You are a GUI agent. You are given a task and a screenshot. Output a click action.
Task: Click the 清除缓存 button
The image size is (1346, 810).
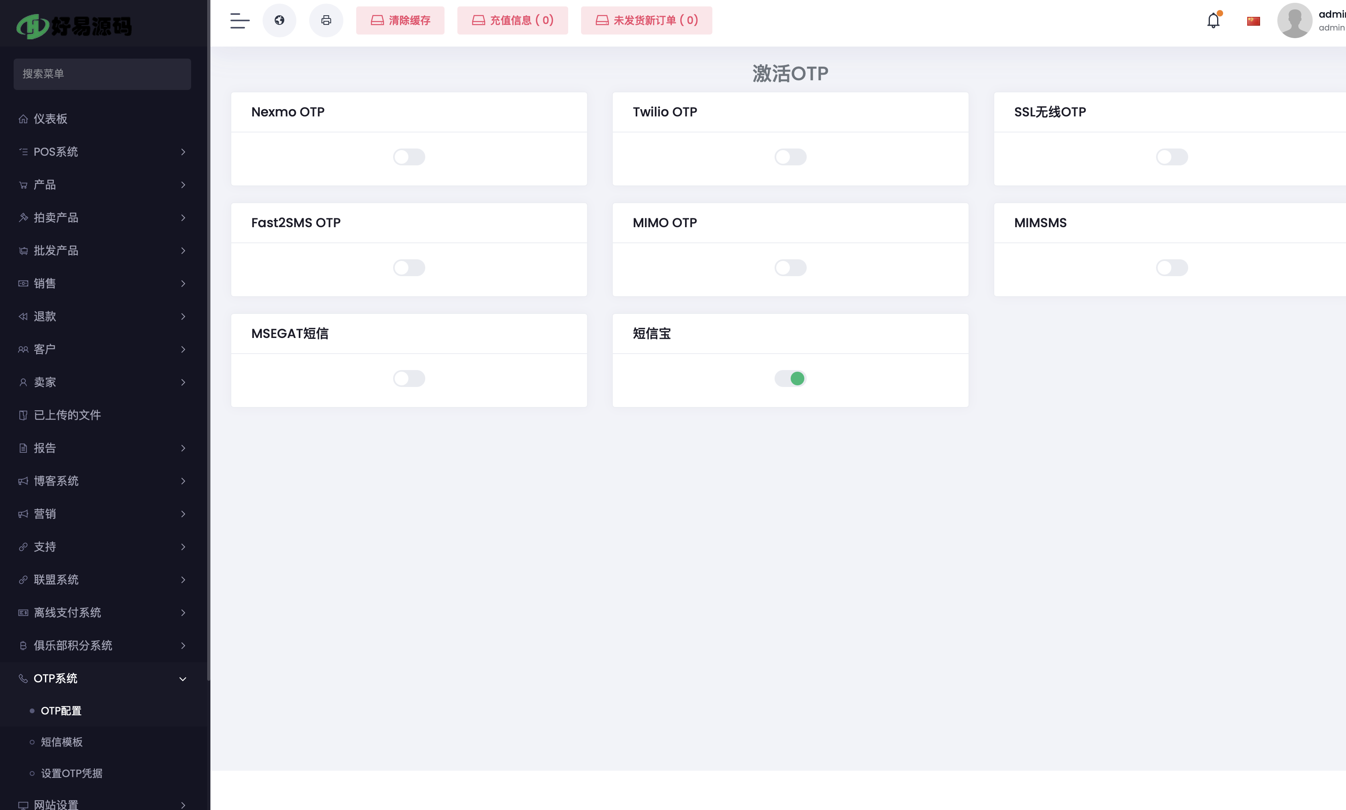(x=400, y=21)
